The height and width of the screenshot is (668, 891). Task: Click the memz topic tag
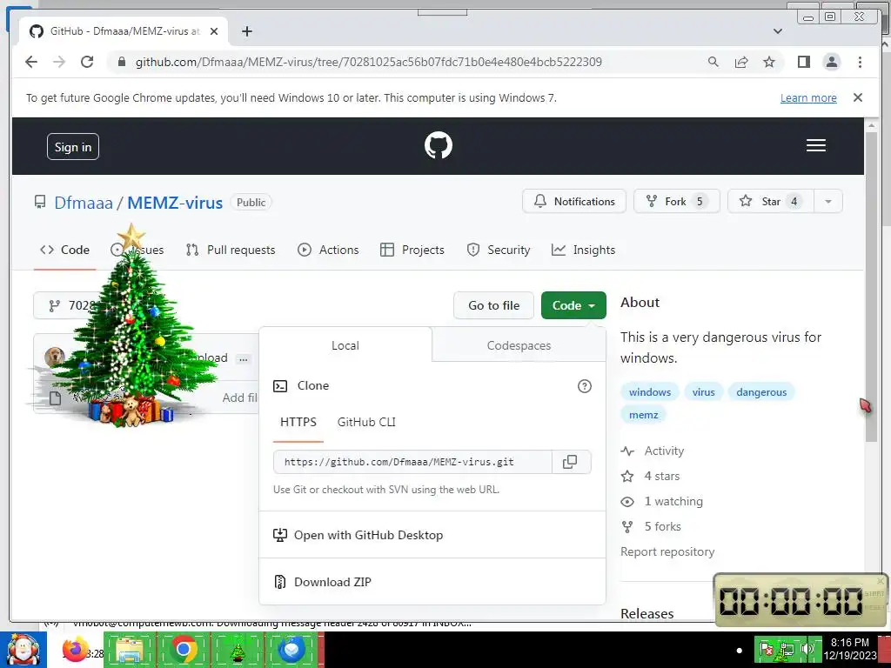643,415
